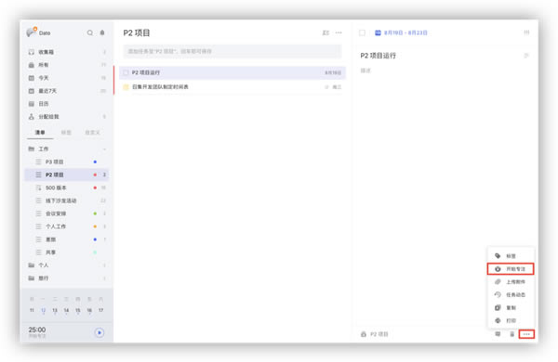
Task: Click the P2 项目 move-list button at bottom
Action: click(375, 334)
